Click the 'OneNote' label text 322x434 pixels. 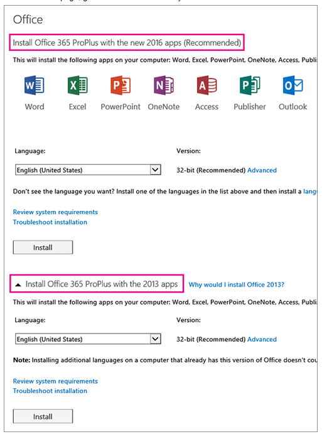coord(164,107)
